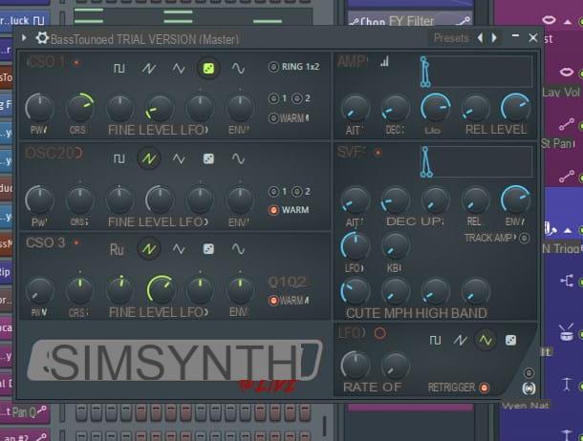
Task: Click the filter BAND knob
Action: [x=476, y=291]
